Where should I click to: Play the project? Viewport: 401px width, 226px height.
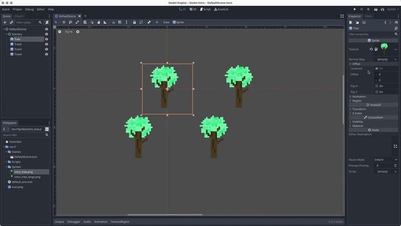point(355,9)
